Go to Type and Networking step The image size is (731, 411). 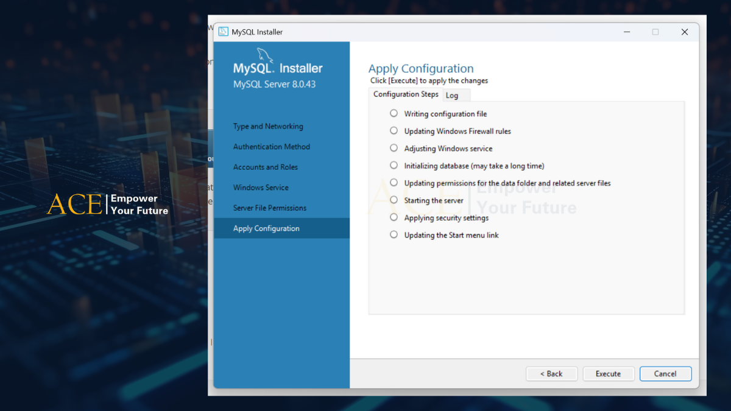point(268,127)
